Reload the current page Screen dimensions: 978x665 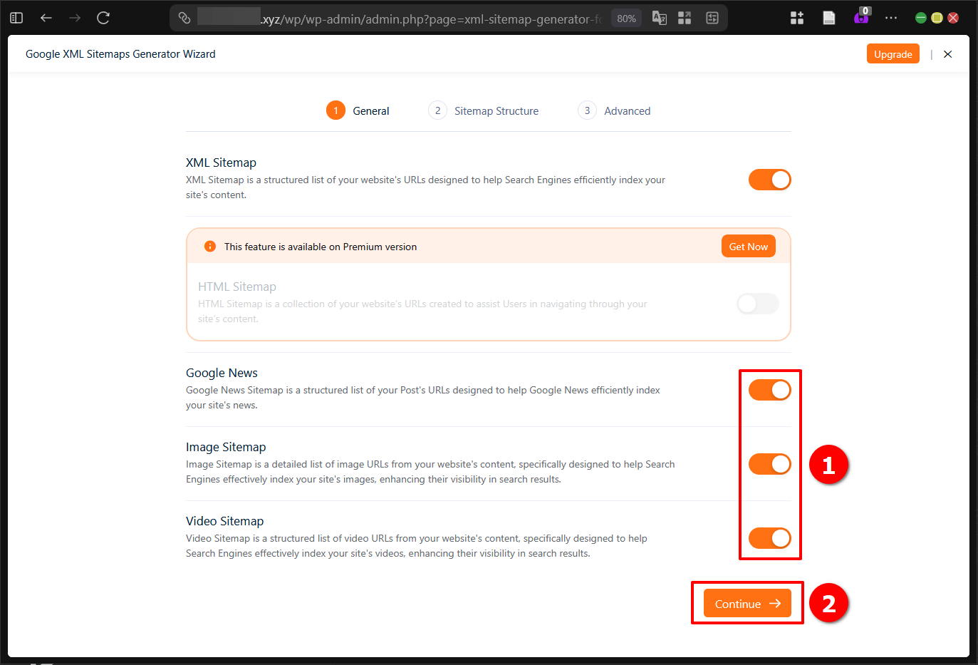[x=103, y=17]
